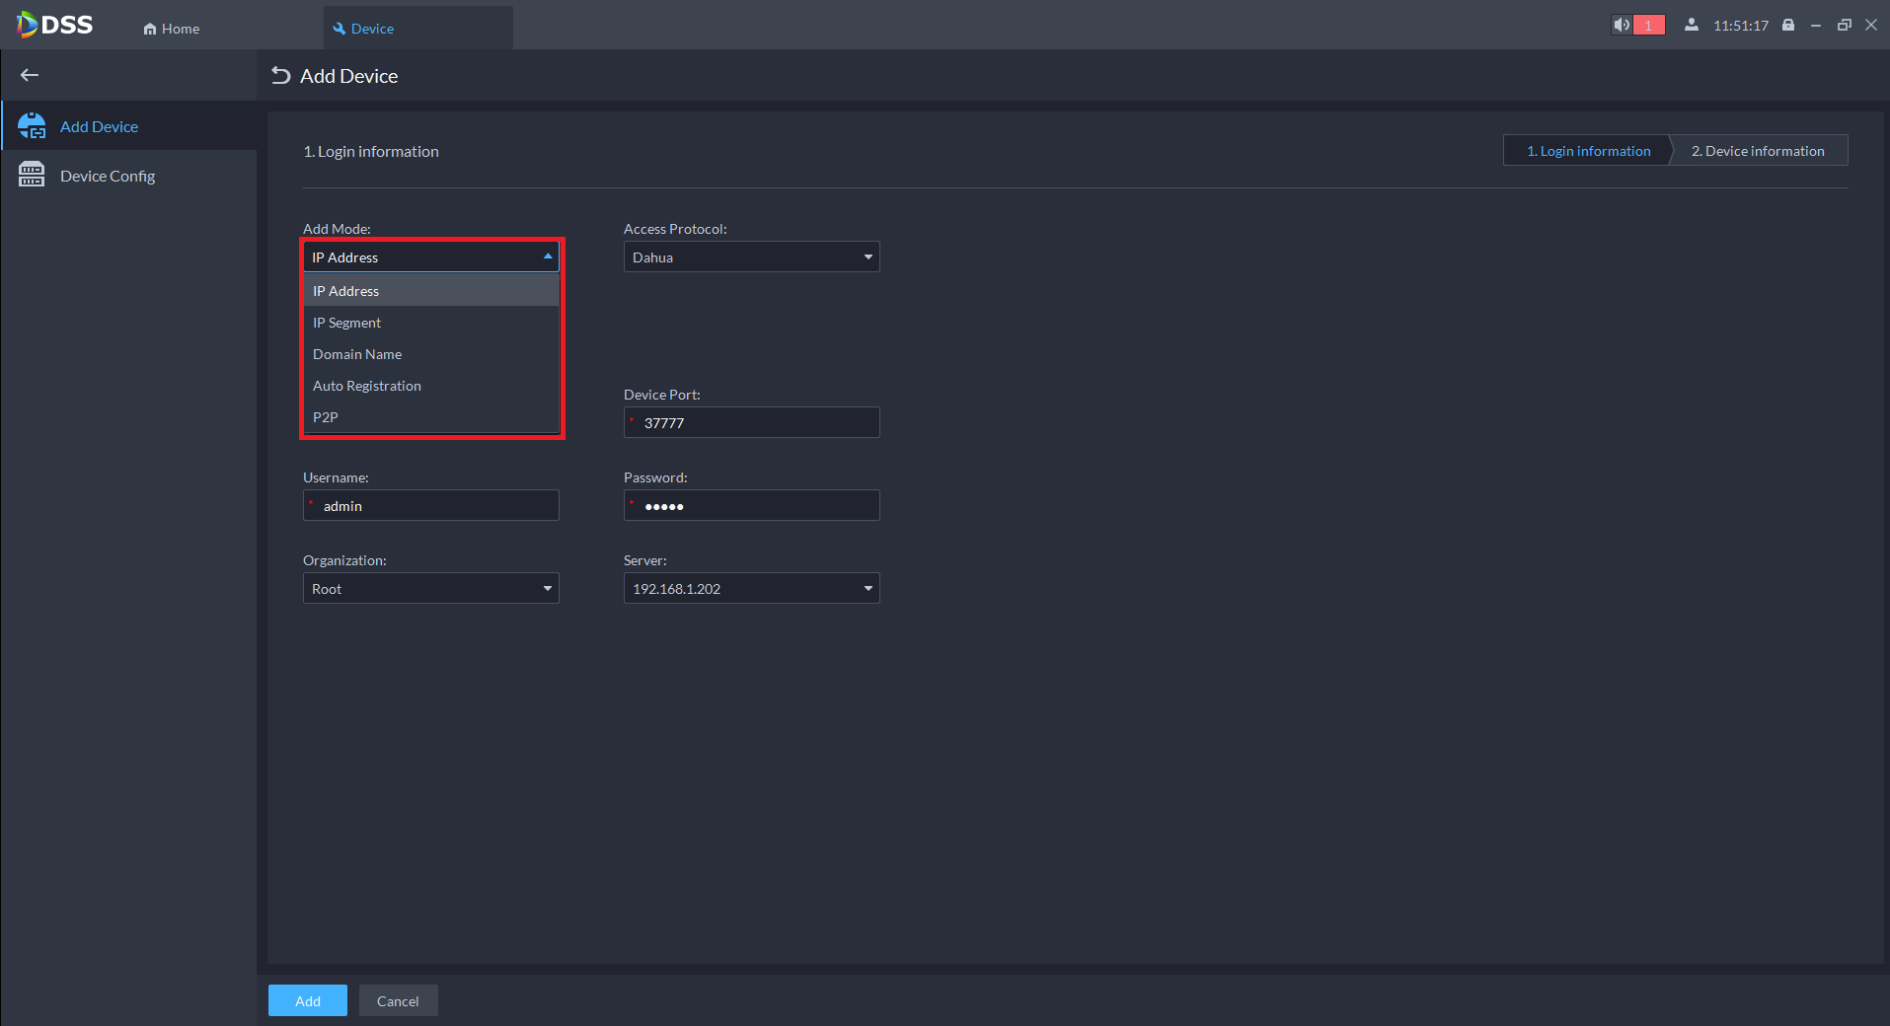
Task: Open the Server 192.168.1.202 dropdown
Action: click(751, 588)
